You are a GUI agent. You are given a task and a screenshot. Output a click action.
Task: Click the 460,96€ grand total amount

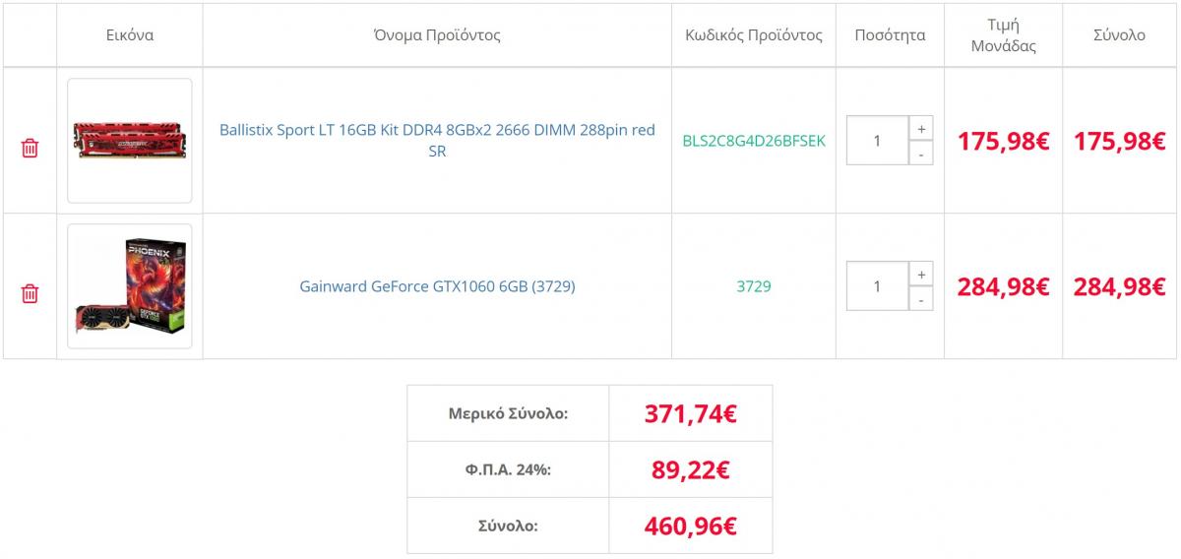690,526
